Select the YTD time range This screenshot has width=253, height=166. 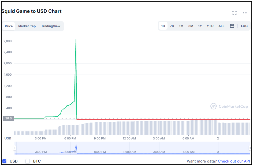(210, 26)
